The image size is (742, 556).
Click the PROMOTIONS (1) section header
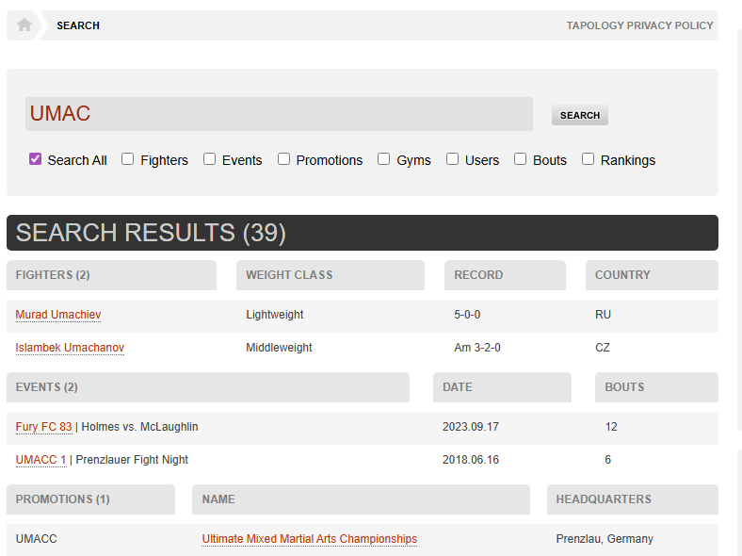coord(90,499)
